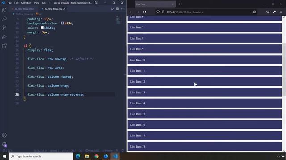Click the browser page vertical scrollbar thumb
This screenshot has width=286, height=160.
point(284,69)
